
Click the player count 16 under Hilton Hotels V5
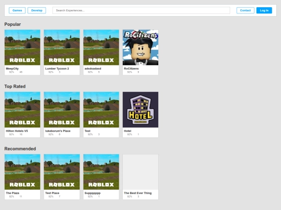click(21, 134)
